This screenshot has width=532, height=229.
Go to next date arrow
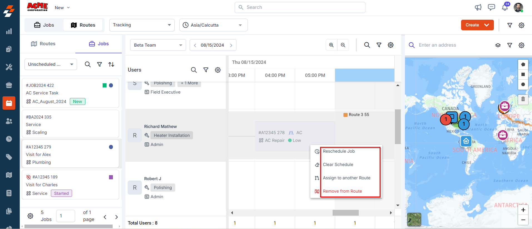point(231,45)
